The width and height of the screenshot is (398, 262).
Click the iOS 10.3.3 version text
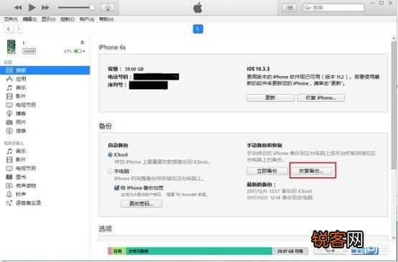point(258,69)
